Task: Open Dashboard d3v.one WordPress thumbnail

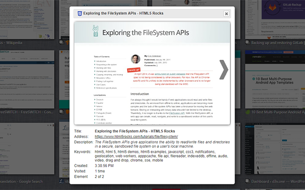Action: pyautogui.click(x=275, y=149)
